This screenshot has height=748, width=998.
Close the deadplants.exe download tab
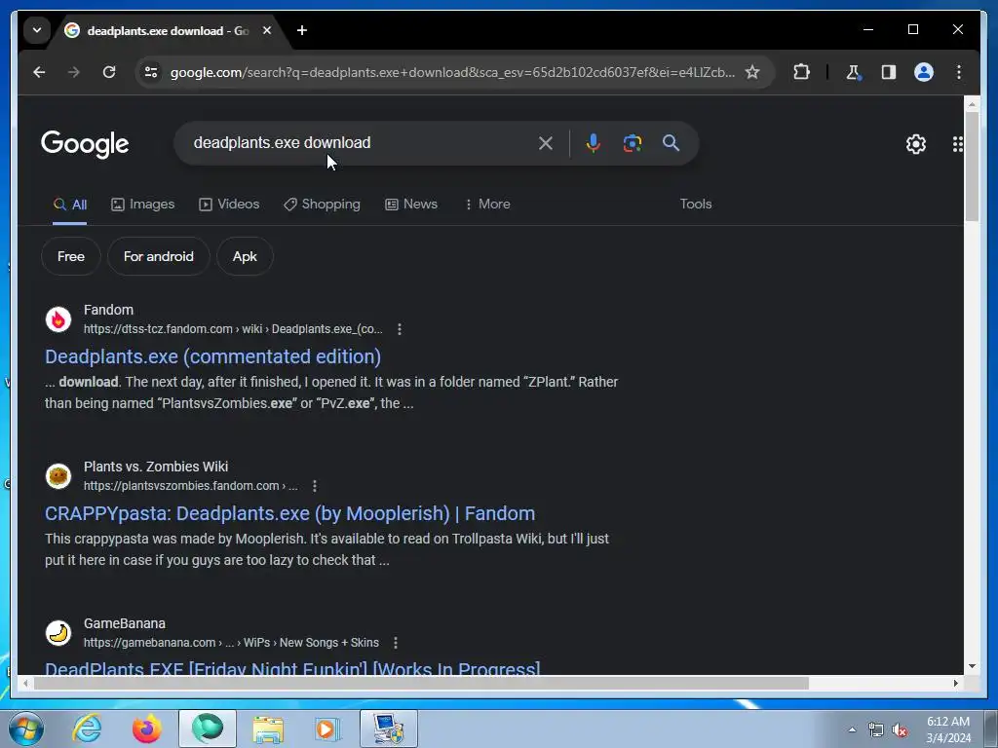(267, 30)
